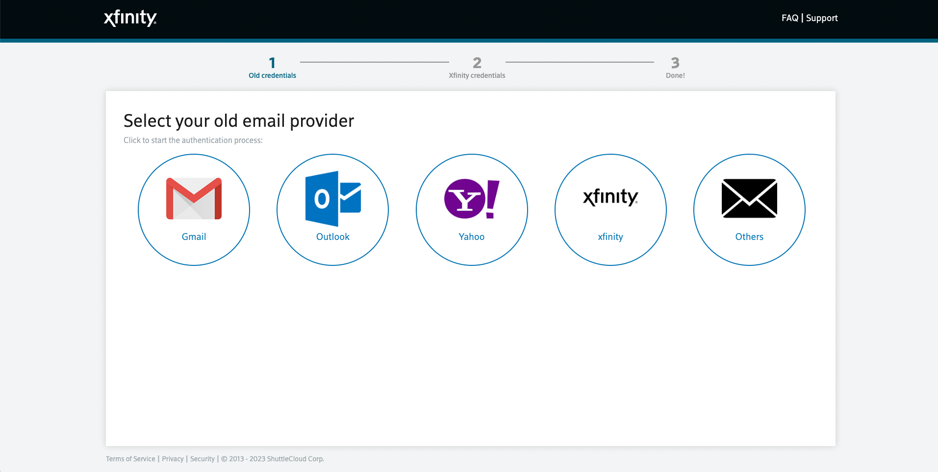
Task: Select step 3 Done!
Action: (x=675, y=68)
